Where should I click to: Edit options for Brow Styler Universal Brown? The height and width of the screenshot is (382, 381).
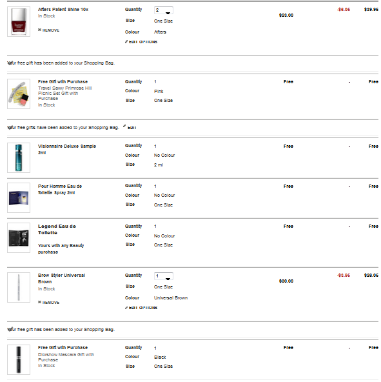click(x=141, y=307)
